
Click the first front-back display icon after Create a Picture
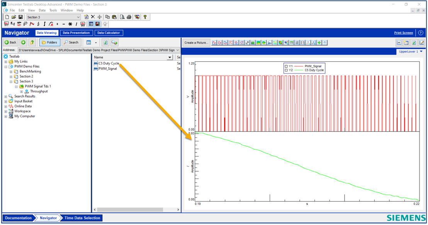214,42
